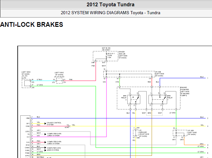The width and height of the screenshot is (212, 158).
Task: Click the 'AU10' connector label
Action: pyautogui.click(x=67, y=127)
